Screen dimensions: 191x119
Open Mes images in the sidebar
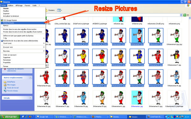pos(11,85)
